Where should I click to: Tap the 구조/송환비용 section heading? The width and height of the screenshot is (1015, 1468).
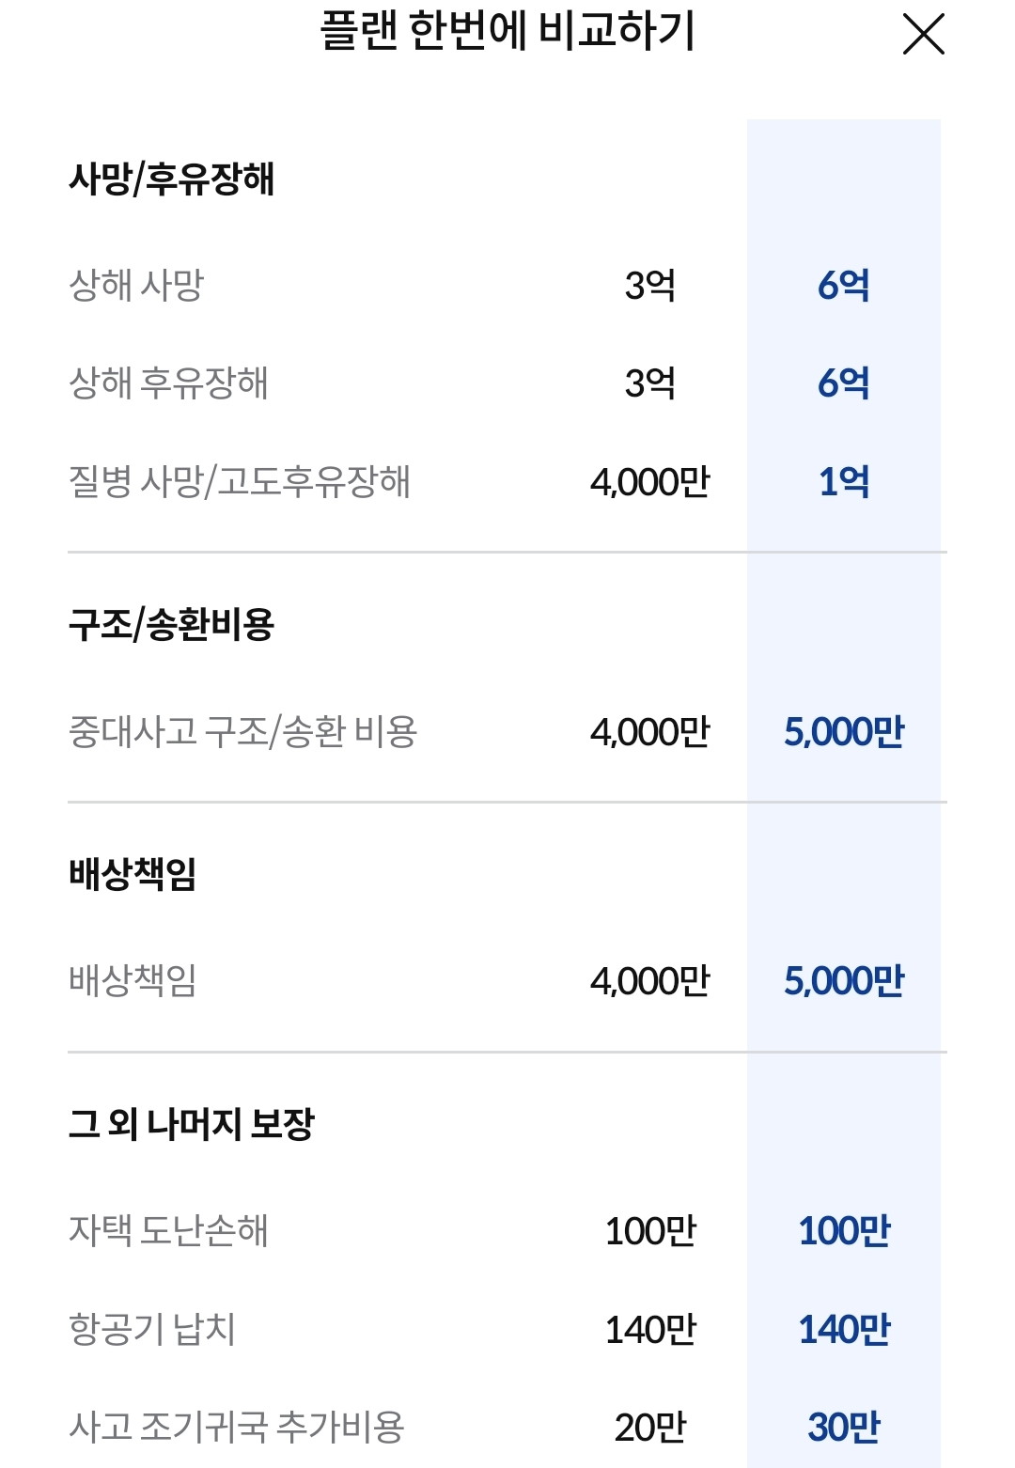(171, 624)
